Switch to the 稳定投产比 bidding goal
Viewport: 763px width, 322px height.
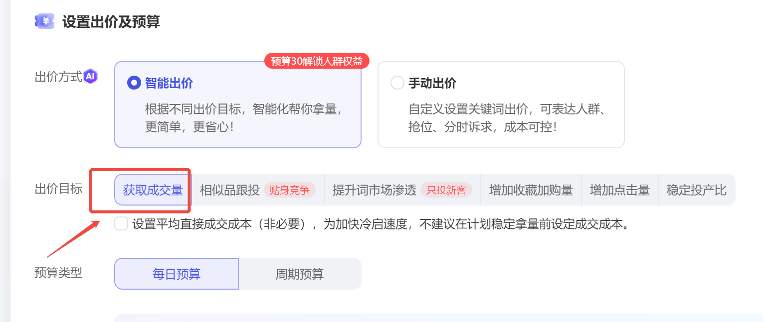[697, 190]
